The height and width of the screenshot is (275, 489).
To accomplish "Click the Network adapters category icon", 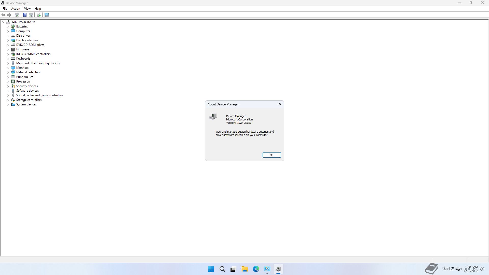I will pos(13,72).
